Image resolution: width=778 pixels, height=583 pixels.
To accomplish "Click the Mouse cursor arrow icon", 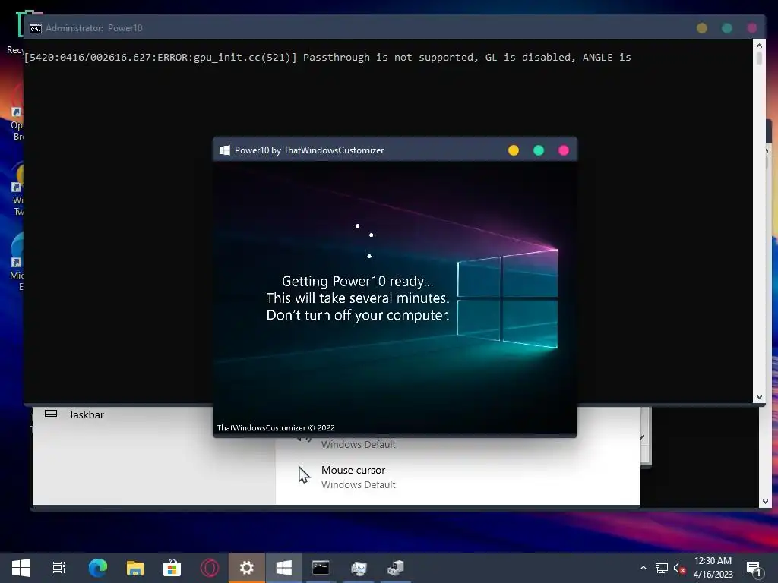I will pos(304,475).
